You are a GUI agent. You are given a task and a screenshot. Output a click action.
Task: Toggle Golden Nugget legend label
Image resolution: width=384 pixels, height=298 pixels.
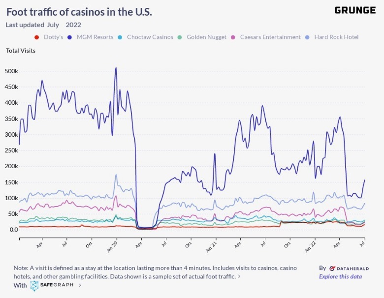point(206,37)
